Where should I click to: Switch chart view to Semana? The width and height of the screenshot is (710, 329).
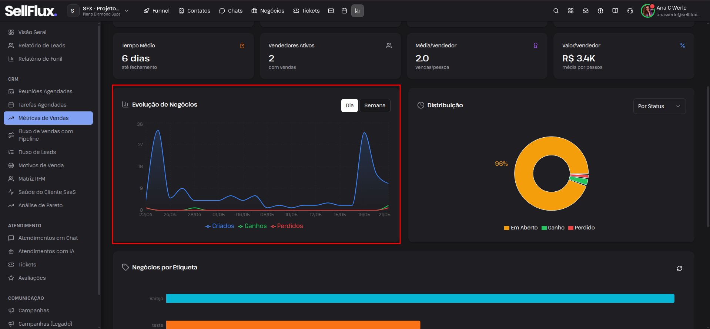(x=375, y=105)
